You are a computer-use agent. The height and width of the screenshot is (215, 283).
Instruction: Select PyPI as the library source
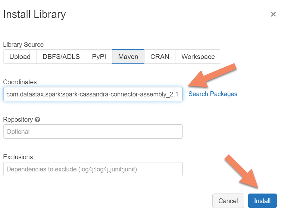(99, 56)
